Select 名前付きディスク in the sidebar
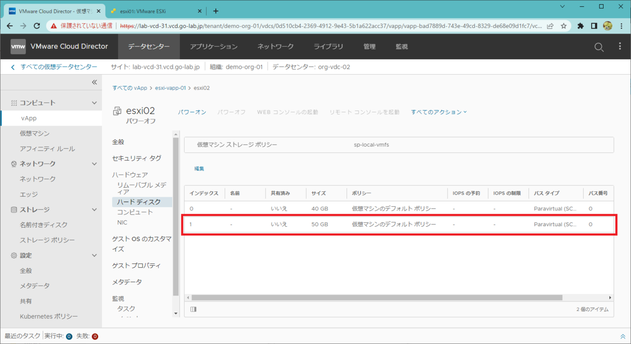 click(44, 225)
